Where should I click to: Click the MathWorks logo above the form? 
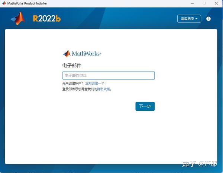[x=82, y=54]
